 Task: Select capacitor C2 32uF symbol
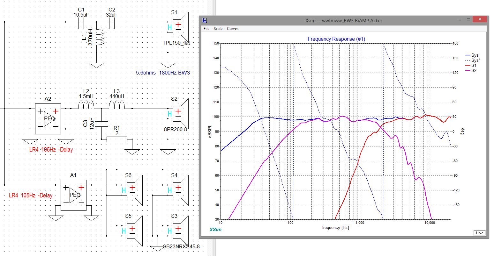(x=112, y=22)
